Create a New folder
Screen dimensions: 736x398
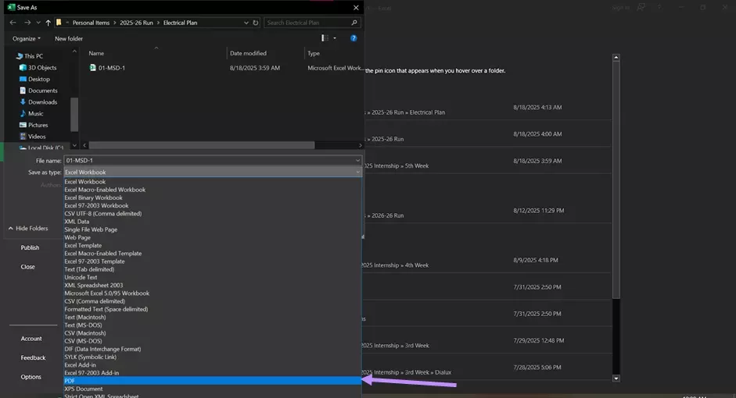pyautogui.click(x=69, y=38)
